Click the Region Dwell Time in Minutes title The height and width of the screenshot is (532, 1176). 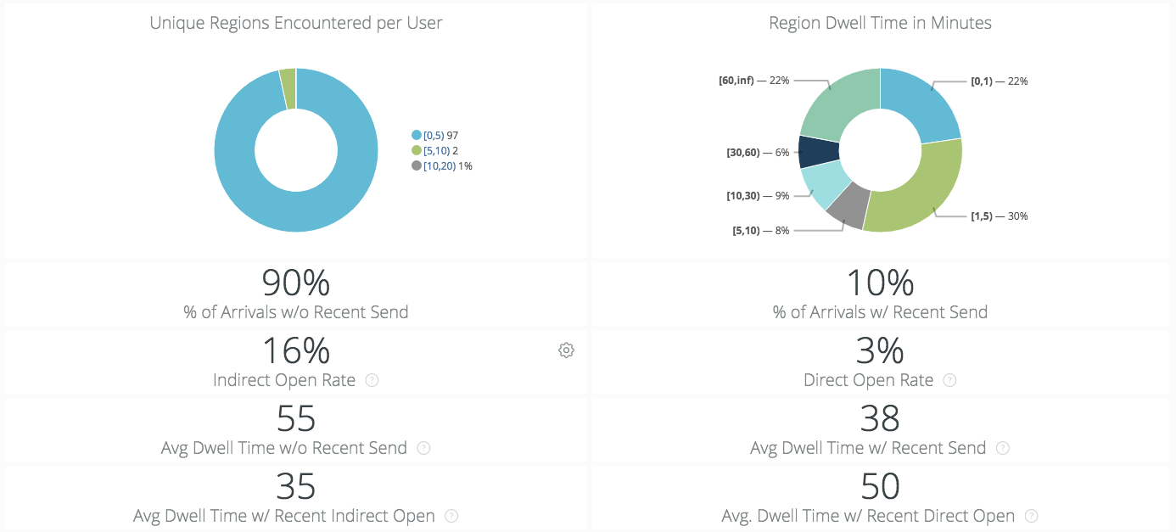click(880, 23)
